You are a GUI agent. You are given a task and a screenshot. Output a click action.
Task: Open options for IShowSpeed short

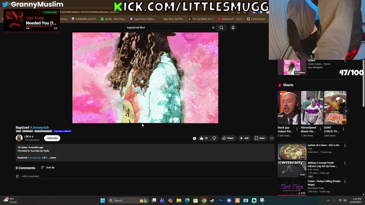pos(320,129)
